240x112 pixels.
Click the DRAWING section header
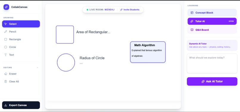click(8, 18)
